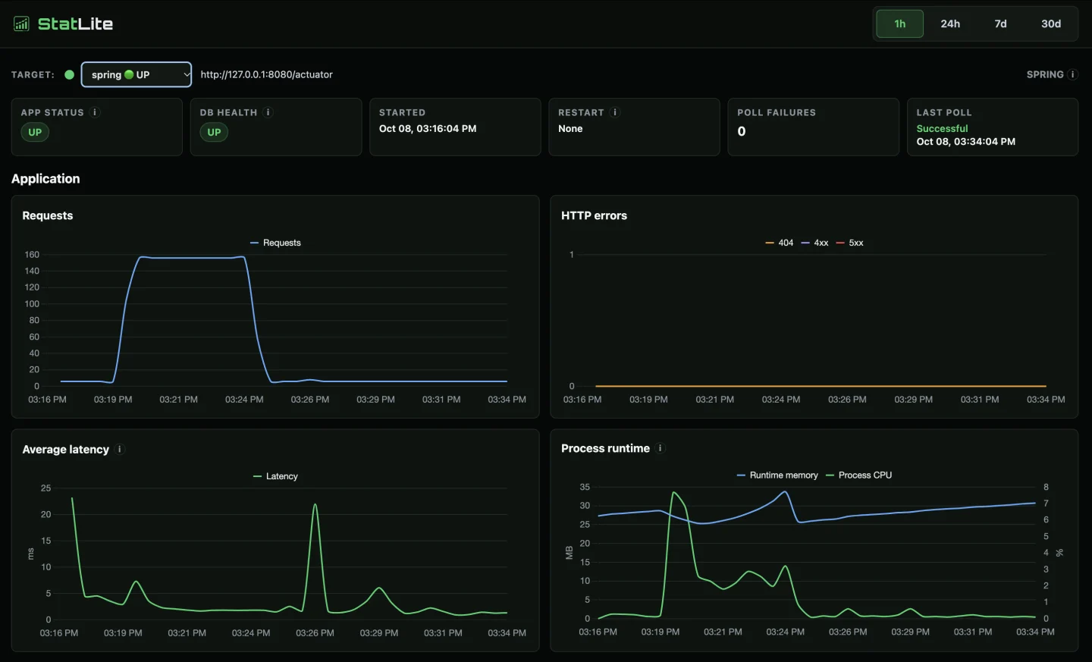Toggle the Runtime memory legend entry
The height and width of the screenshot is (662, 1092).
(777, 475)
